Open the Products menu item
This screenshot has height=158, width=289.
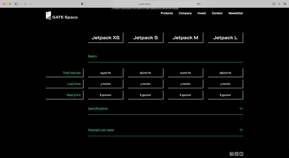pos(167,13)
